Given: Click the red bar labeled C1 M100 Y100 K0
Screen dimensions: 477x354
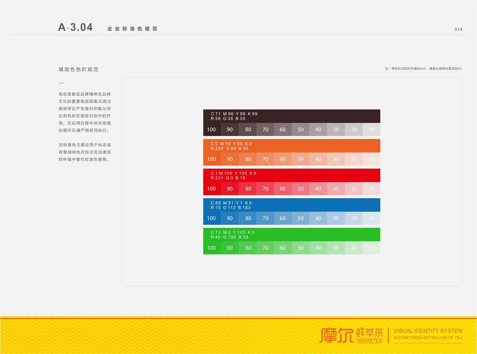Looking at the screenshot, I should point(292,175).
